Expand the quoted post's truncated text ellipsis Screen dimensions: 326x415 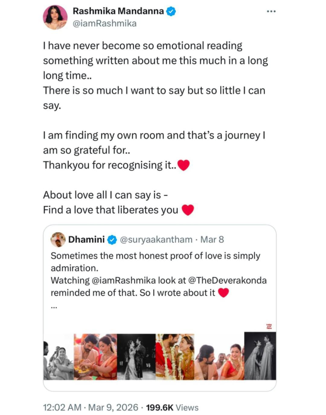[54, 307]
